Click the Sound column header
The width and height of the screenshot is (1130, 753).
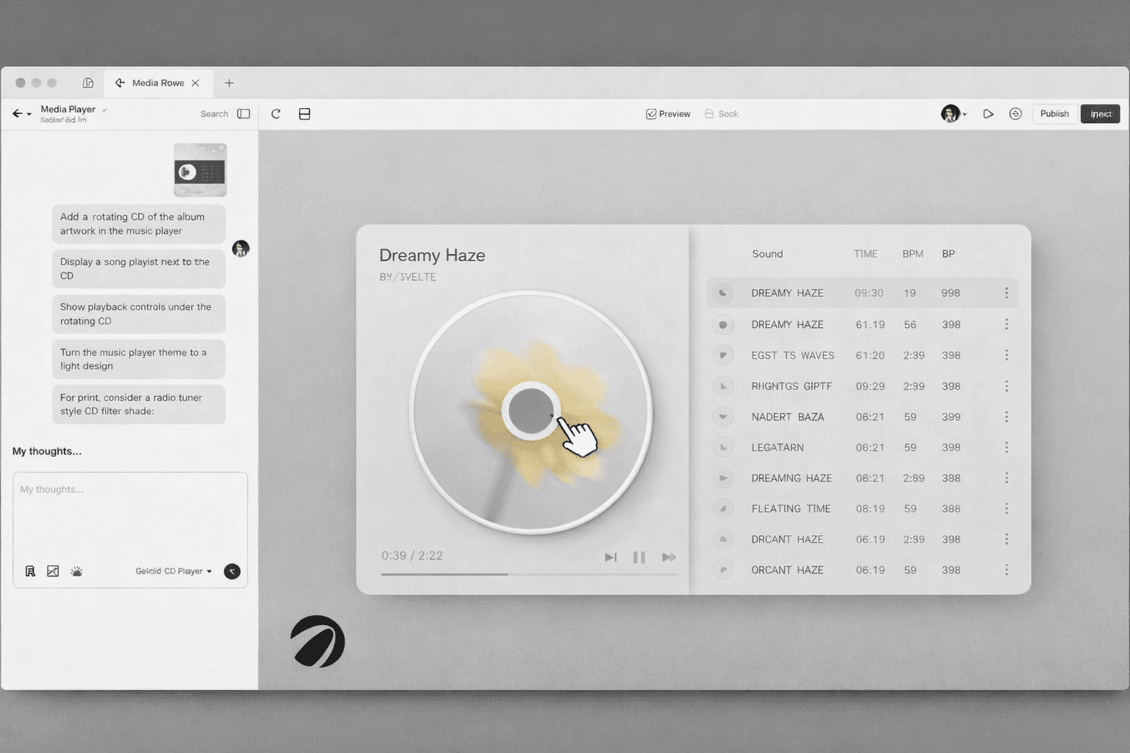click(767, 254)
